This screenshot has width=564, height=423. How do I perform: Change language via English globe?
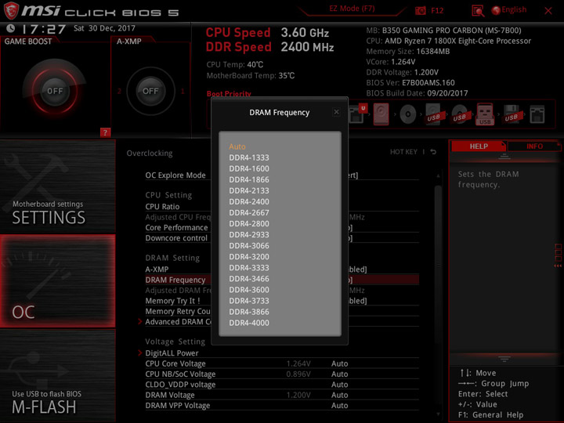[x=509, y=10]
